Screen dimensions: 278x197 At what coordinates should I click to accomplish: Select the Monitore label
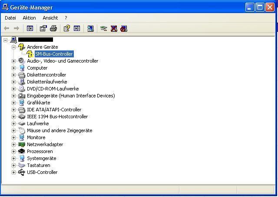tap(36, 137)
